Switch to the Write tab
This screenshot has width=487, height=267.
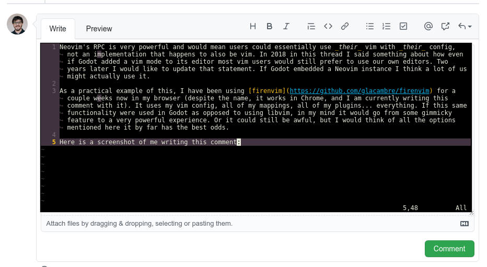[58, 29]
